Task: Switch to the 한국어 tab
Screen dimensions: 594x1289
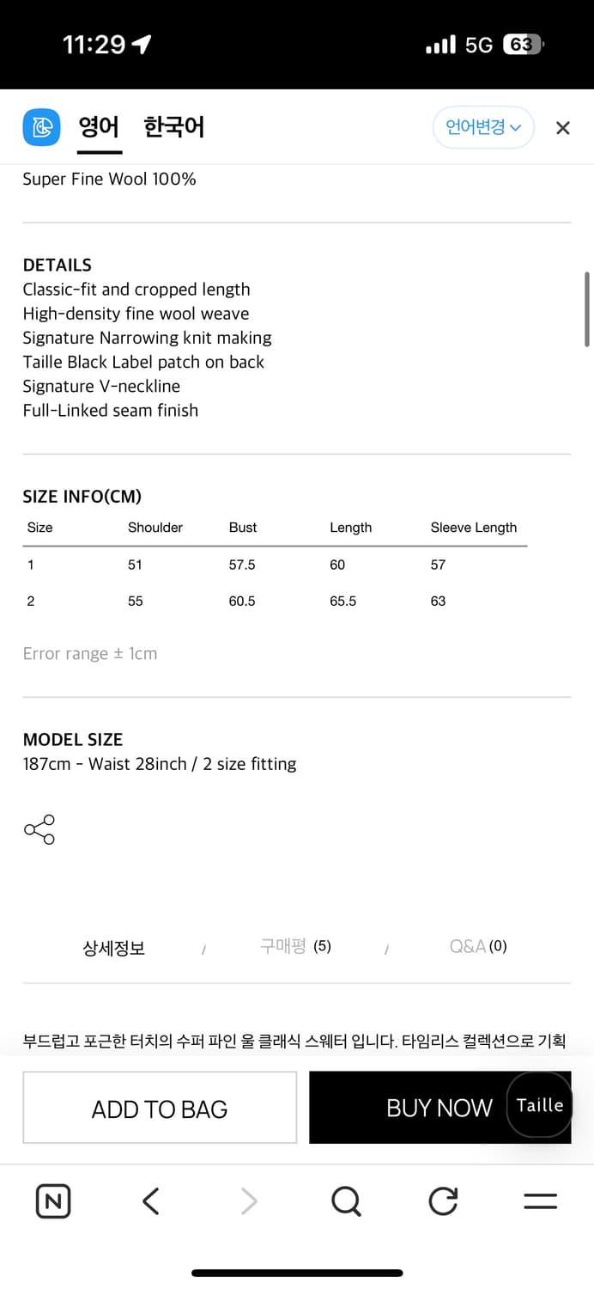Action: tap(173, 128)
